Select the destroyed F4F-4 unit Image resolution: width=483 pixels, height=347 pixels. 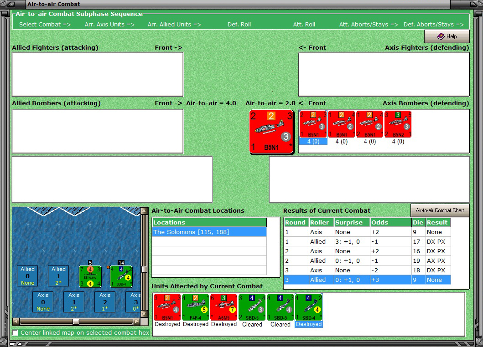click(195, 307)
